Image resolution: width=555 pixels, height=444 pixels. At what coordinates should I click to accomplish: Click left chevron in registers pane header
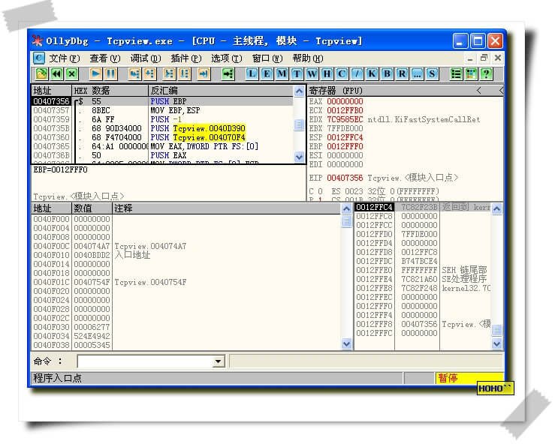pos(479,91)
